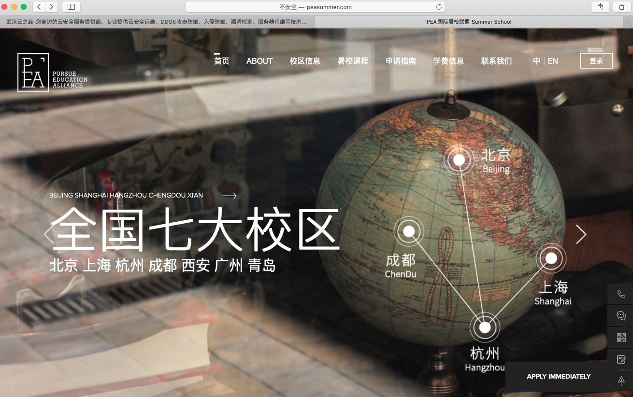Open the chat bubble icon on sidebar
This screenshot has height=397, width=633.
click(621, 316)
